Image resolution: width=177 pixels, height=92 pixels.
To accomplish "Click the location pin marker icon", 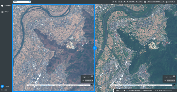I will coord(124,2).
